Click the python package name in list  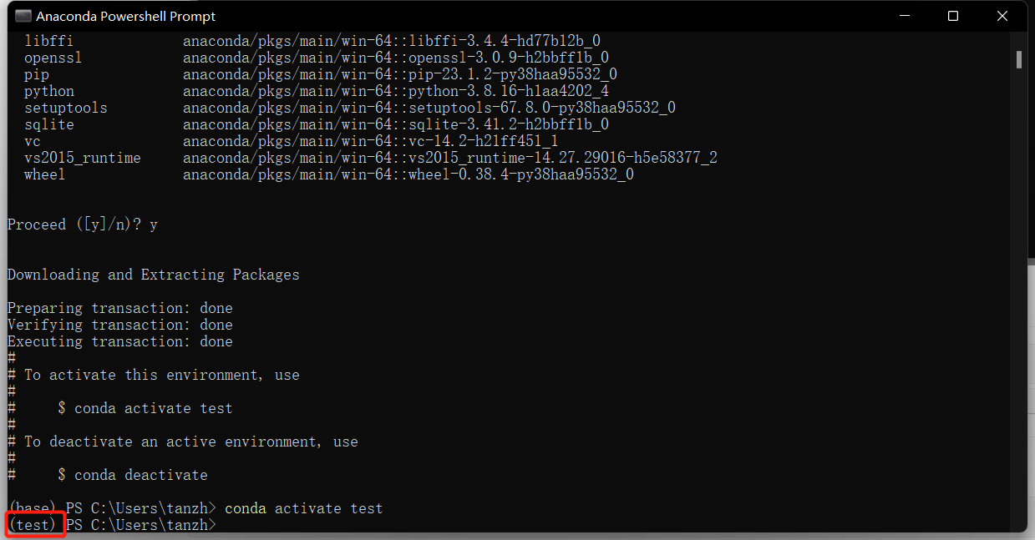[x=49, y=91]
